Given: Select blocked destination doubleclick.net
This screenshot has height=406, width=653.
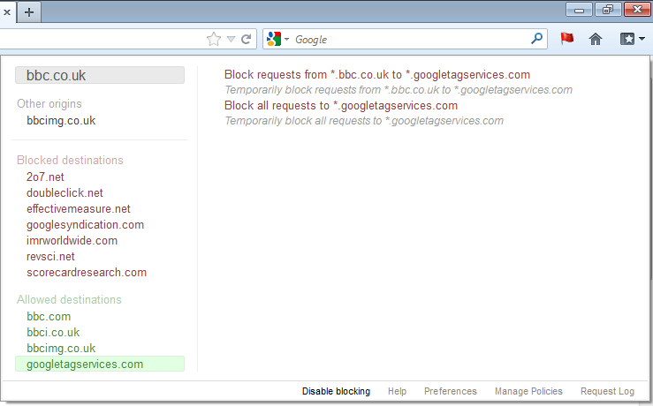Looking at the screenshot, I should pyautogui.click(x=65, y=193).
